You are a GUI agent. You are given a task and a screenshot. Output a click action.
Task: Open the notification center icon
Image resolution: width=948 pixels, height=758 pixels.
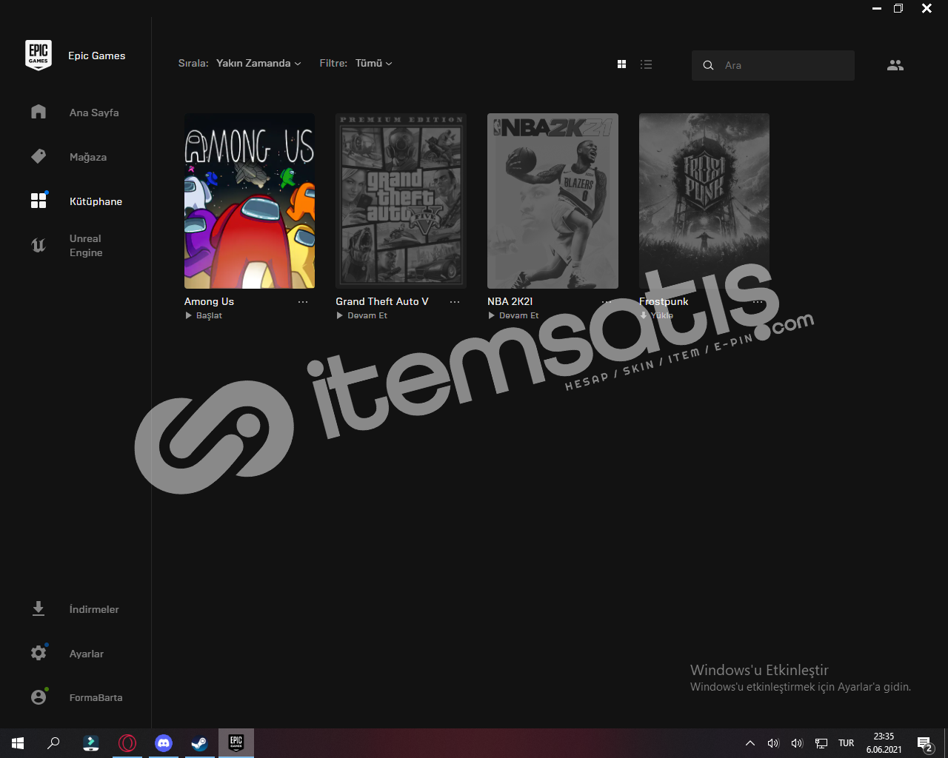click(924, 743)
